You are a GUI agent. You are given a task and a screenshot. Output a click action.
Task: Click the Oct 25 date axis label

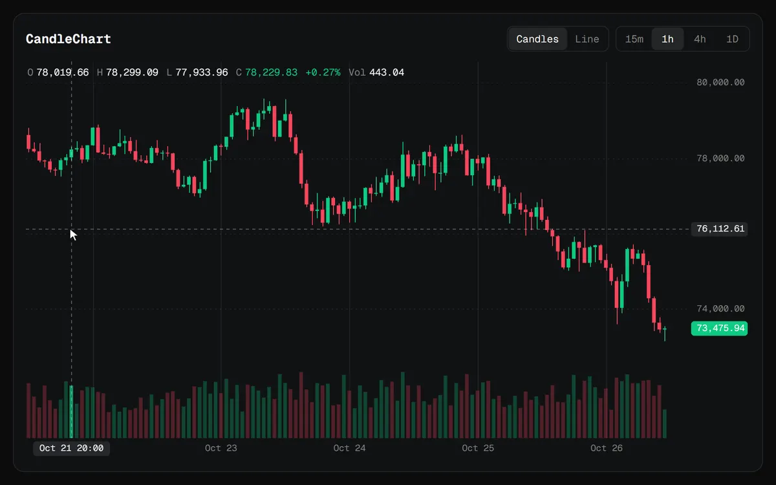[x=478, y=447]
